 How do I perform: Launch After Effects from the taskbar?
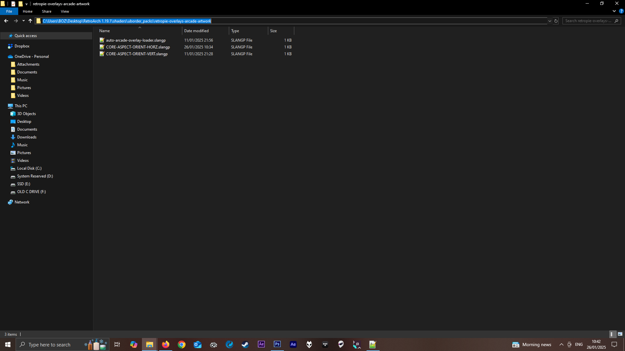point(261,344)
